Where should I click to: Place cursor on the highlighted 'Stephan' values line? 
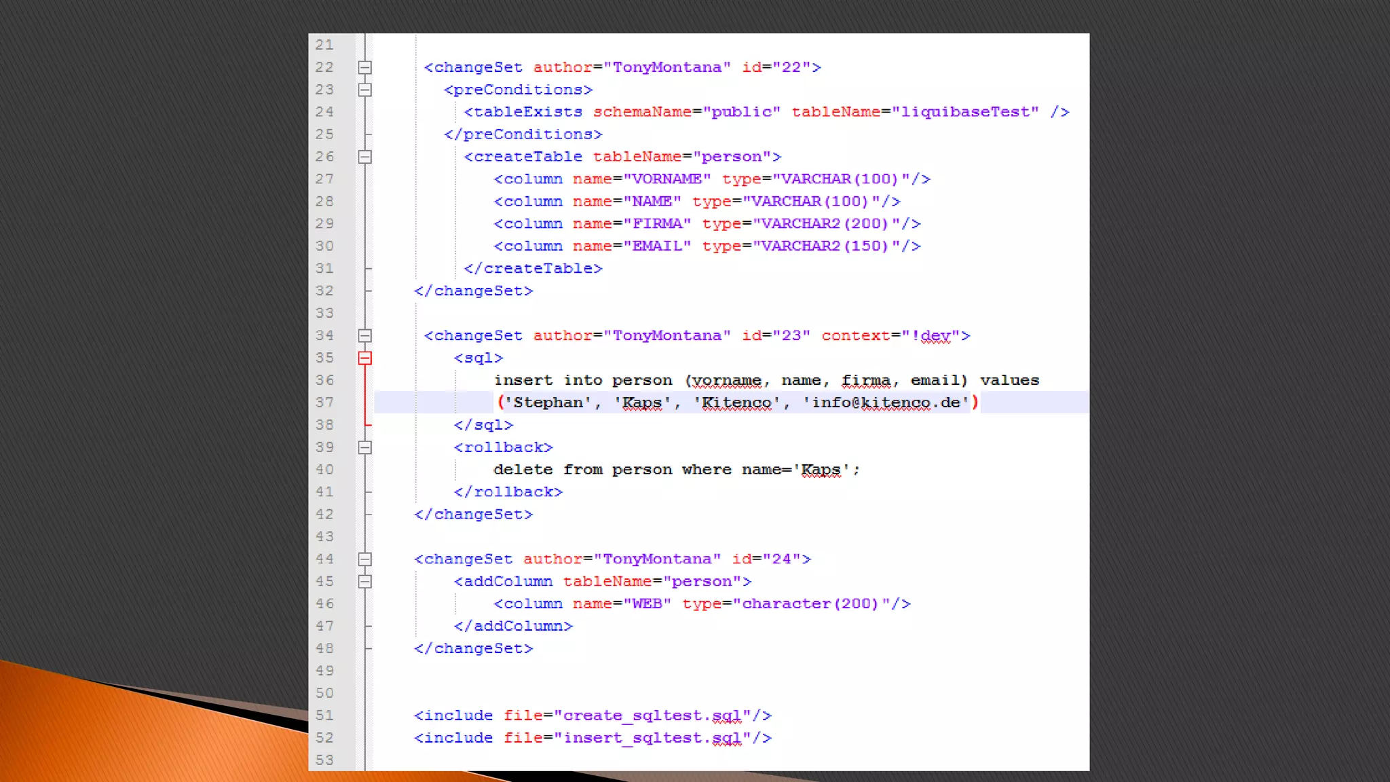[x=737, y=403]
